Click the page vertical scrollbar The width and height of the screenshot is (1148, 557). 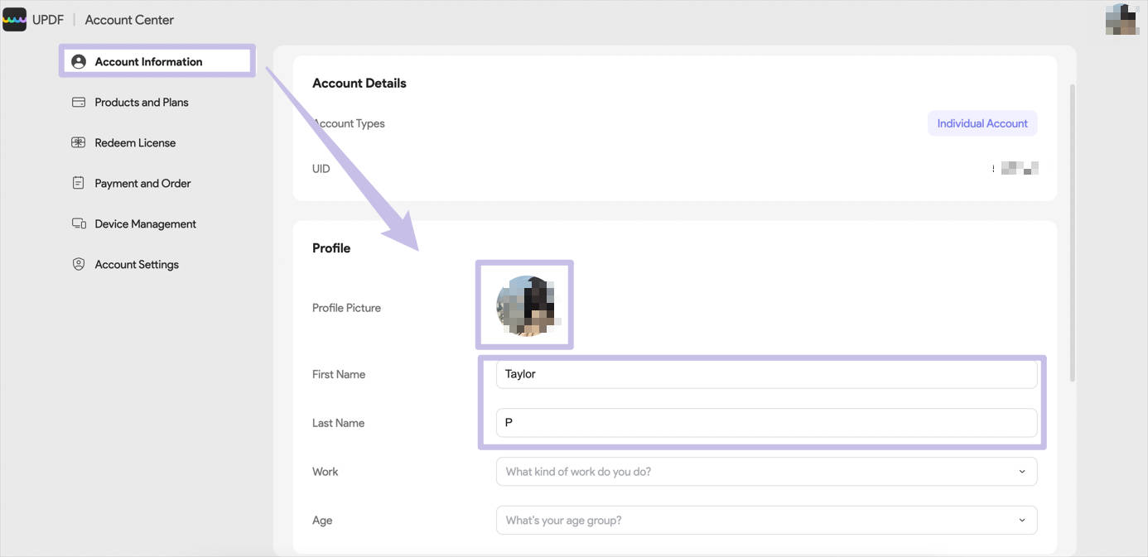1073,232
